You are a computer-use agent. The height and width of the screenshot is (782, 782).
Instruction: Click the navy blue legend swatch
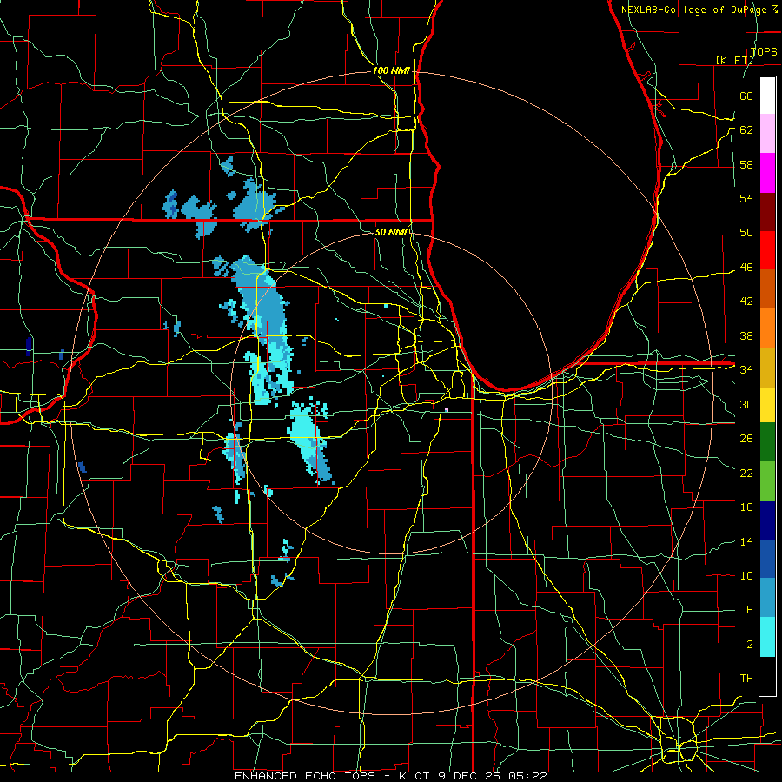(x=767, y=520)
